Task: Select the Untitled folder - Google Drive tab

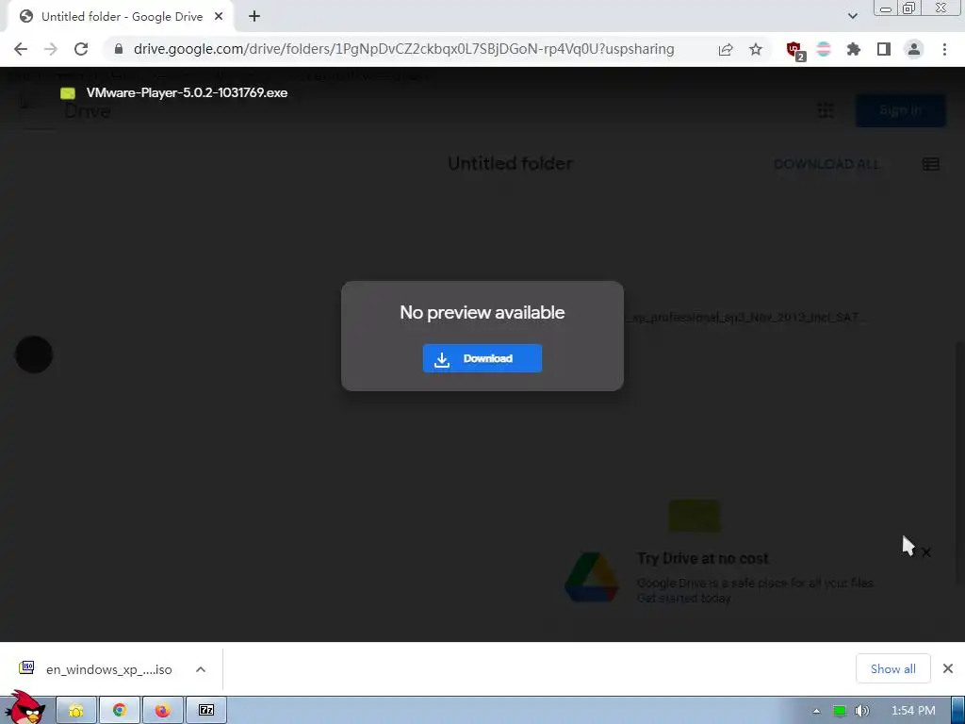Action: point(121,17)
